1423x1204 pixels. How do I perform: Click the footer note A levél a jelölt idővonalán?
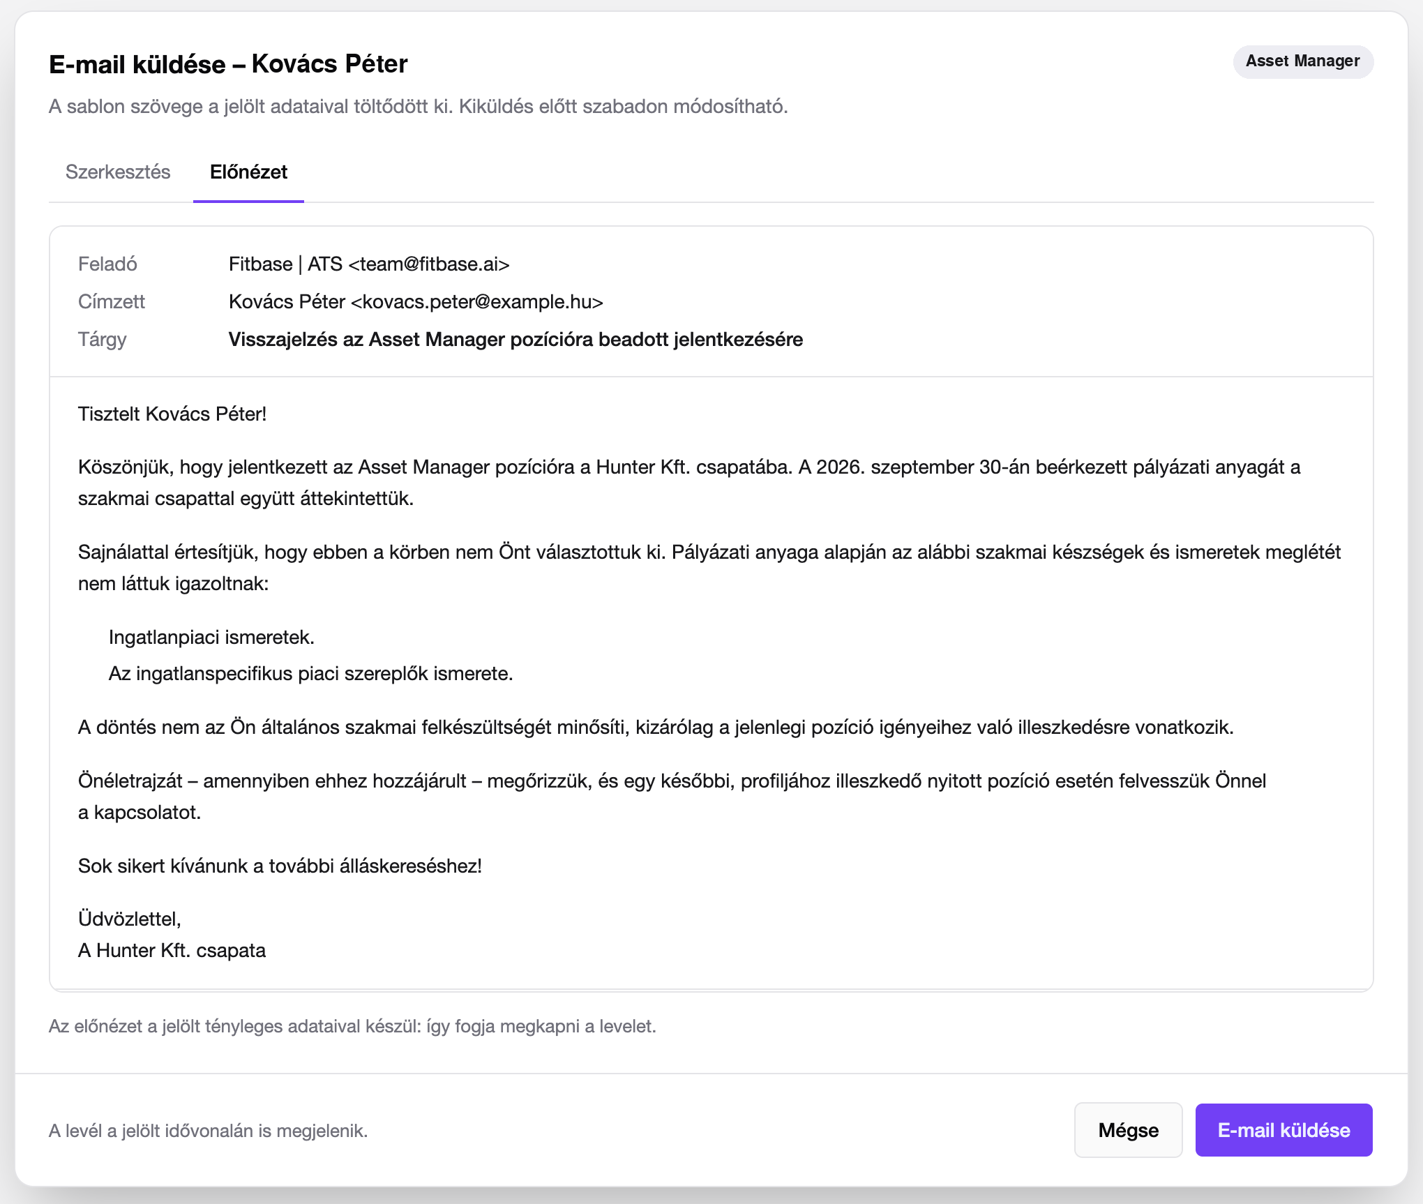[x=208, y=1131]
